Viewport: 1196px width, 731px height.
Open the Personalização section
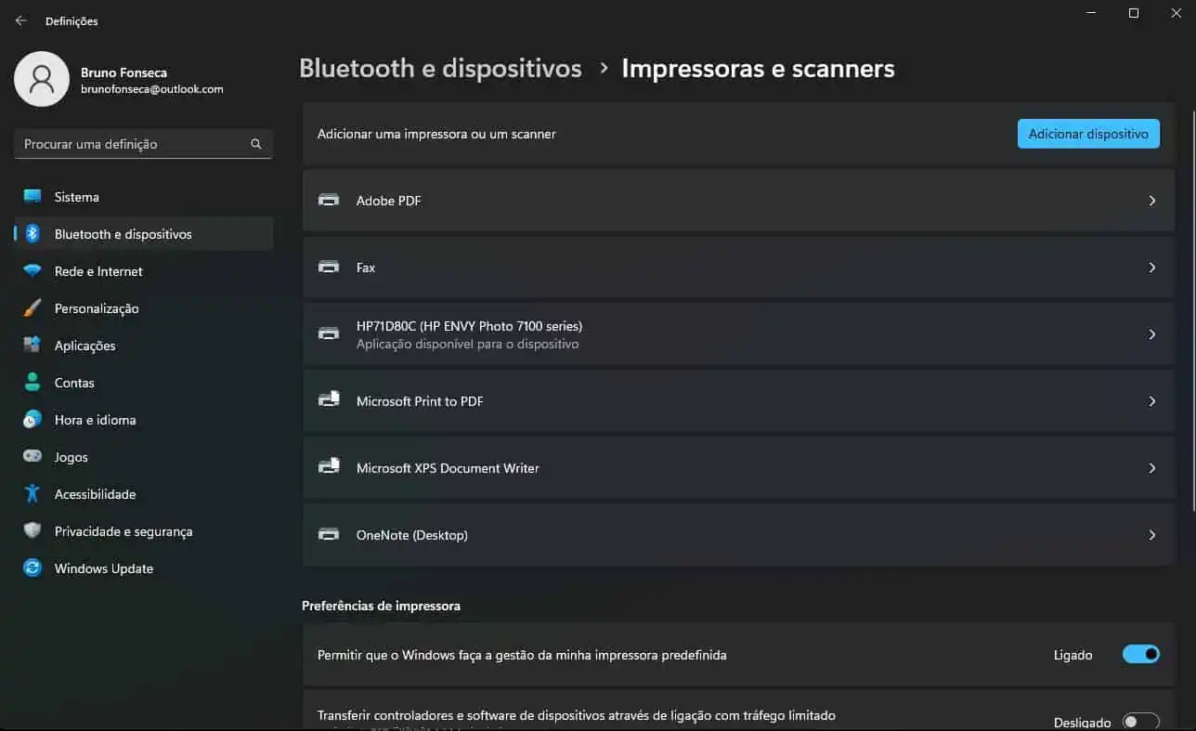(144, 308)
